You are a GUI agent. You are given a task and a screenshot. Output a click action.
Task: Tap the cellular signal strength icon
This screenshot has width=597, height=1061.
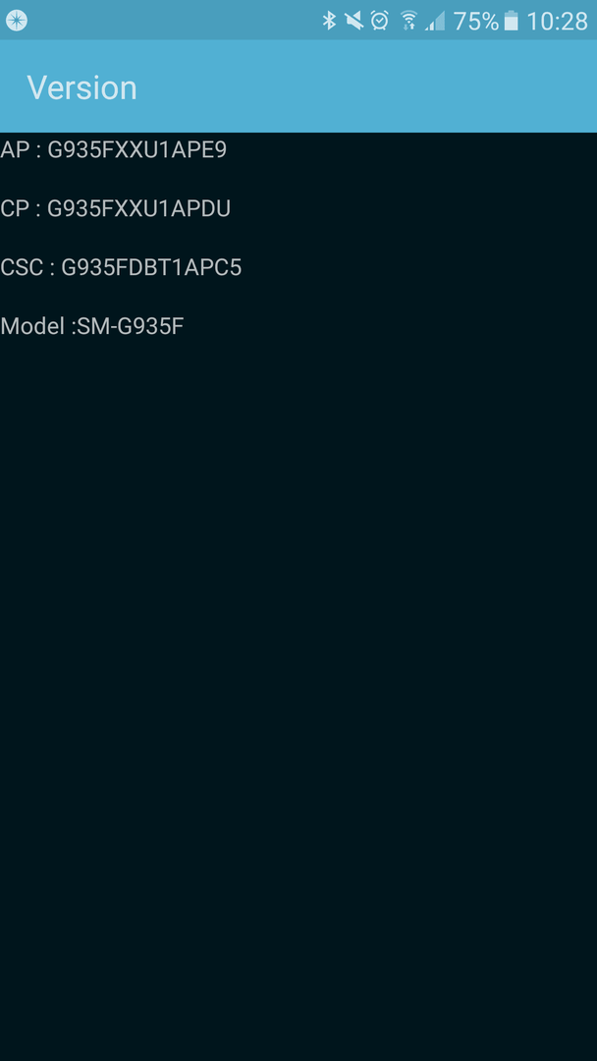point(435,21)
